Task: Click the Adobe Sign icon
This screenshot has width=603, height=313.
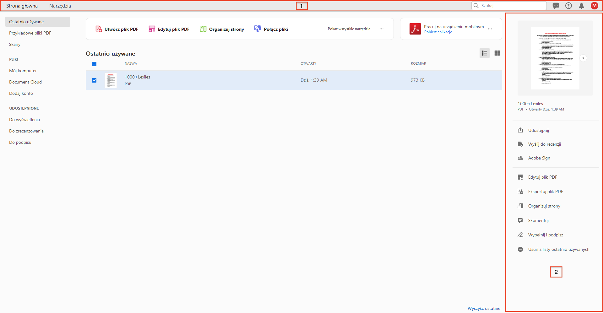Action: (x=520, y=158)
